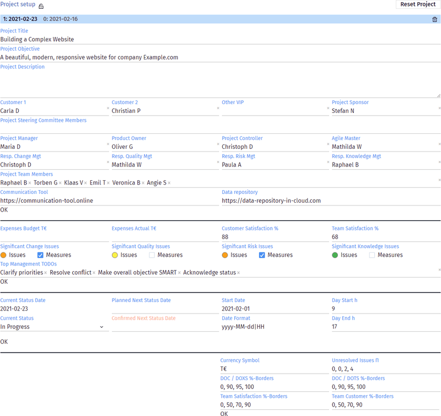Remove Torben G from team members
Screen dimensions: 441x416
coord(60,183)
